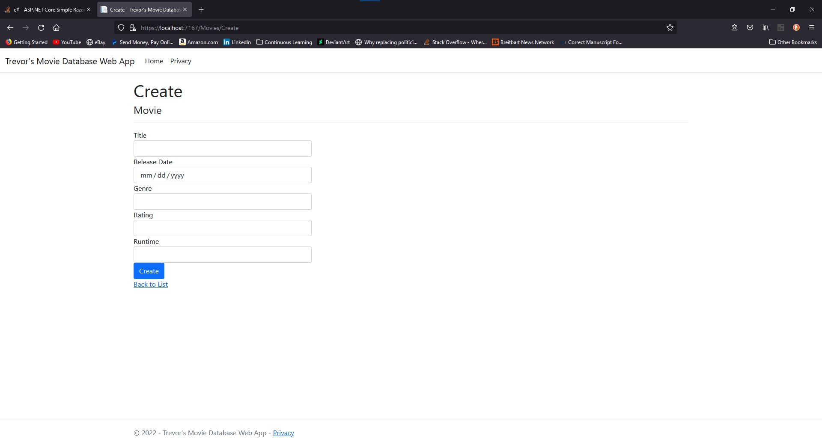
Task: Click the Genre label
Action: 143,189
